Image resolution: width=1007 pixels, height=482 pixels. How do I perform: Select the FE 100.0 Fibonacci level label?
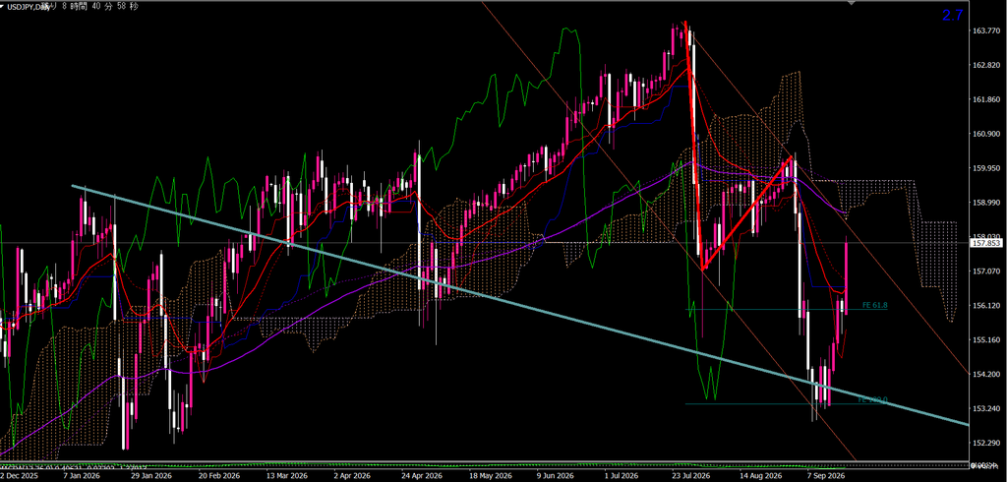(872, 399)
